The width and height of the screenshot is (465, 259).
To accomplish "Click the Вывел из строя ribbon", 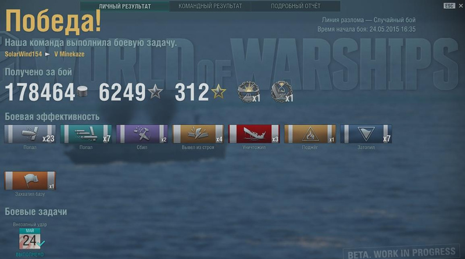I will pyautogui.click(x=198, y=134).
